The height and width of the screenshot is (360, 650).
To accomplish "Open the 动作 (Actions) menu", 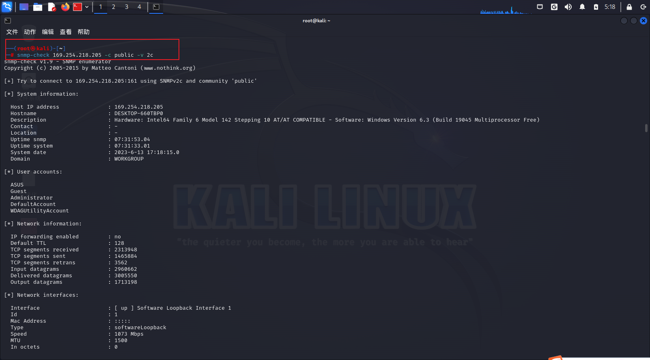I will coord(30,32).
